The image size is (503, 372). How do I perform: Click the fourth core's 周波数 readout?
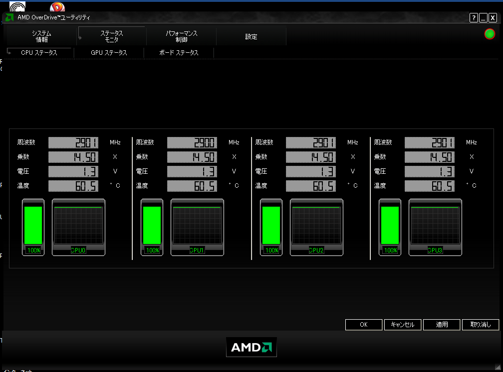tap(429, 142)
